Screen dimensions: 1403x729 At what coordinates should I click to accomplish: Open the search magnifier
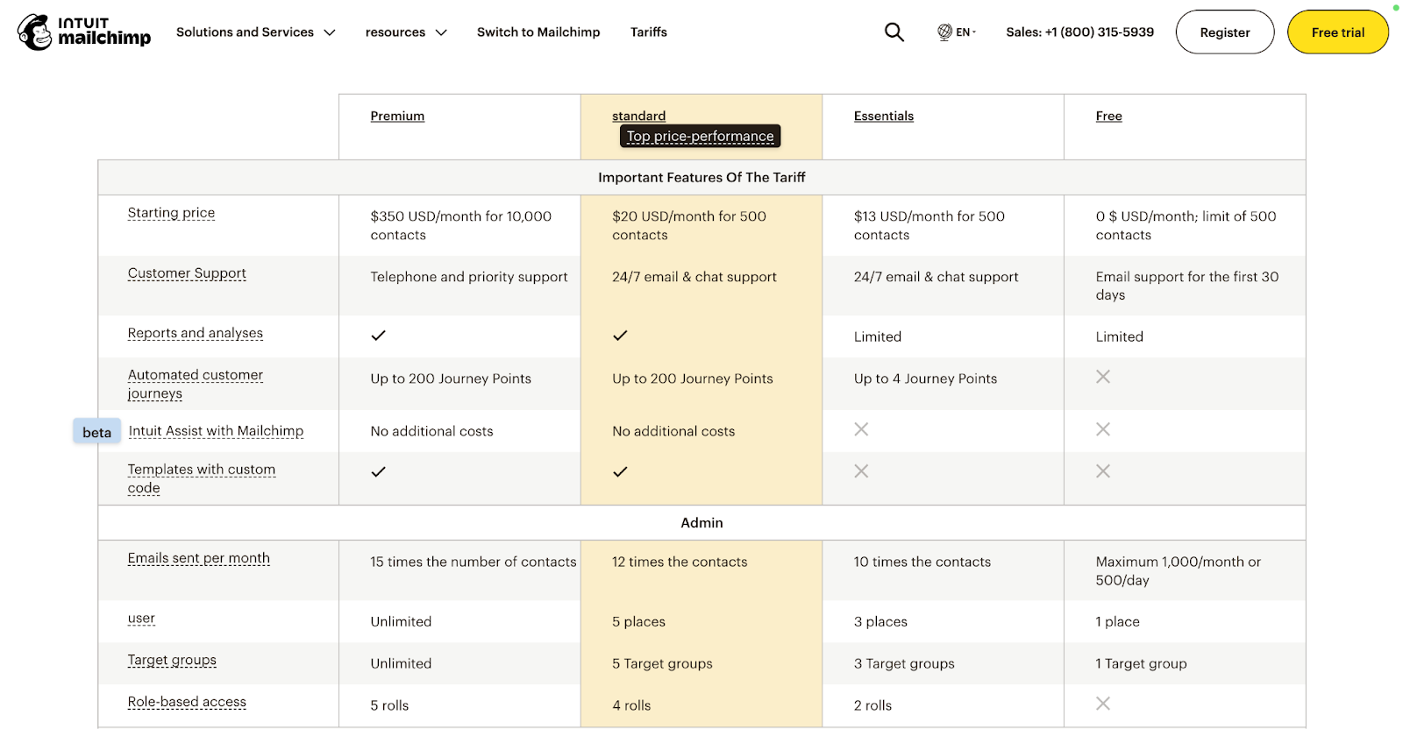894,32
